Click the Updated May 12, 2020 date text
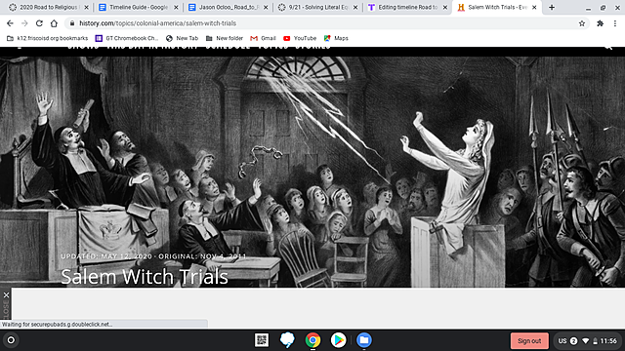 coord(106,256)
